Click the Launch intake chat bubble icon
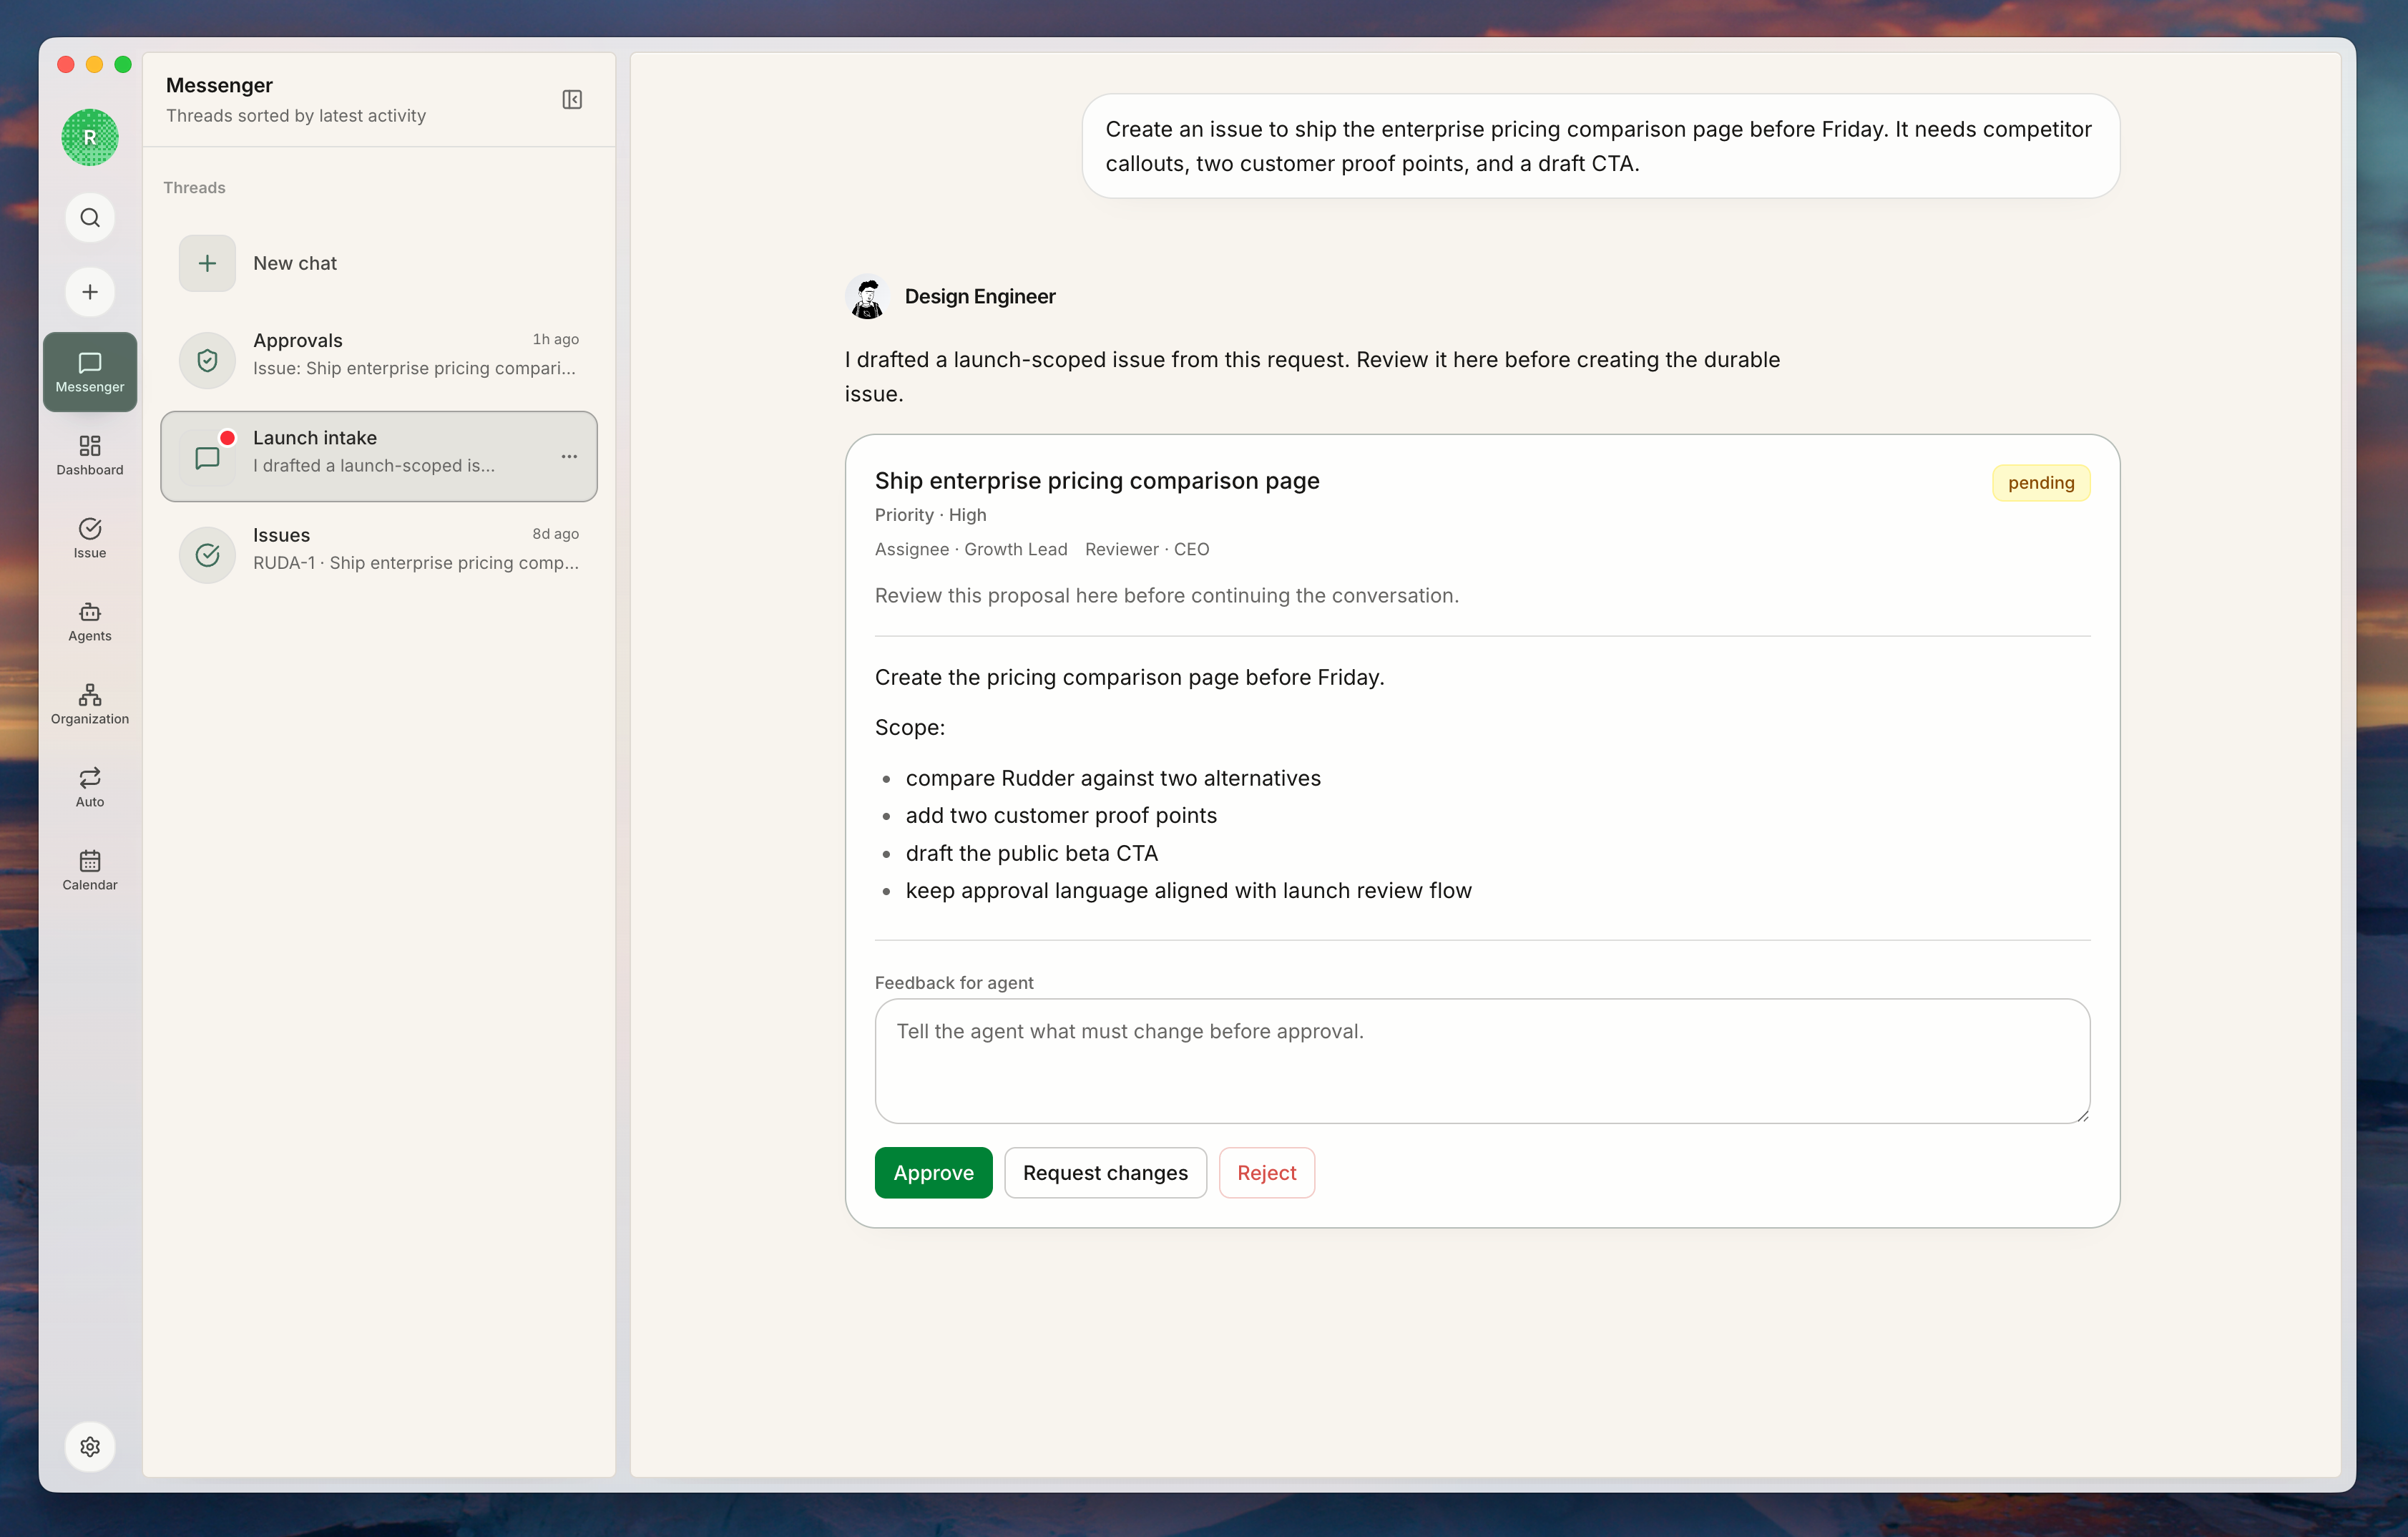This screenshot has width=2408, height=1537. (207, 458)
